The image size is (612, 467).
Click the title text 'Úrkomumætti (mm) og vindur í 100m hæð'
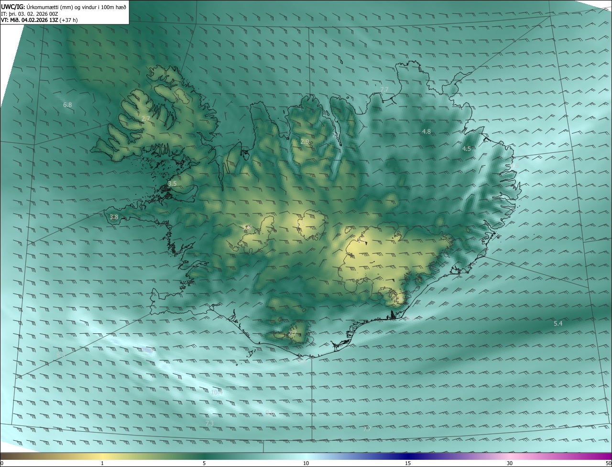[76, 7]
